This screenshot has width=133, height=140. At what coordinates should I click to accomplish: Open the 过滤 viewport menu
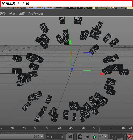[x=12, y=14]
